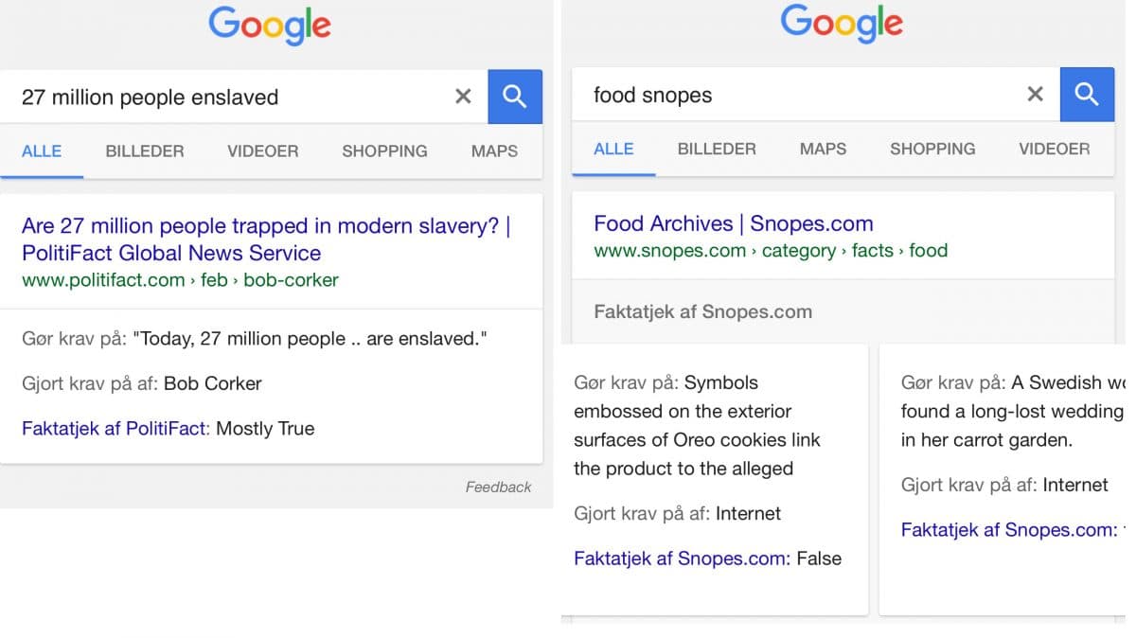Select ALLE tab in right search results
1136x638 pixels.
612,150
